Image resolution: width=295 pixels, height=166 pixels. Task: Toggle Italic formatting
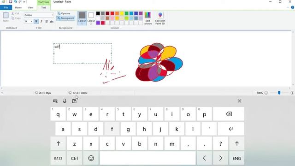click(x=41, y=22)
